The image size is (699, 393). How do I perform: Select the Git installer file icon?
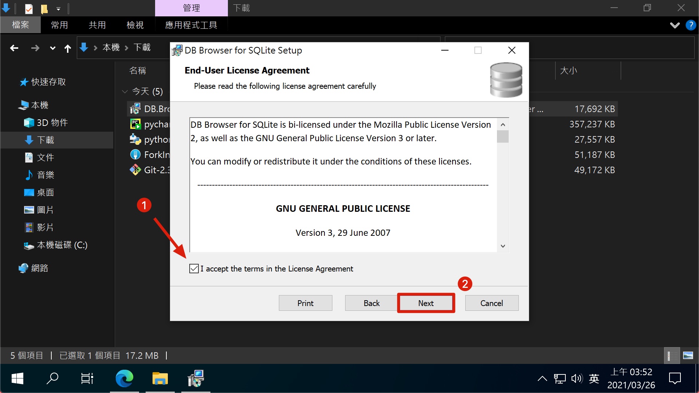click(135, 170)
